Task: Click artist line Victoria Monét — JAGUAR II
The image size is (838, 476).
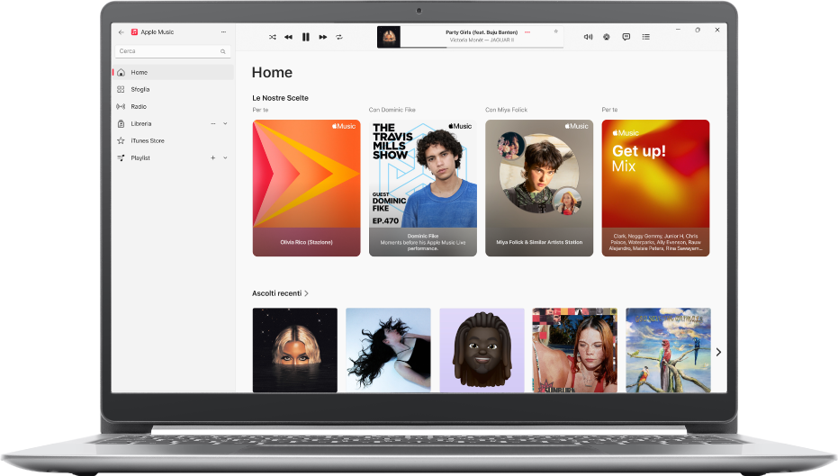Action: pyautogui.click(x=482, y=40)
